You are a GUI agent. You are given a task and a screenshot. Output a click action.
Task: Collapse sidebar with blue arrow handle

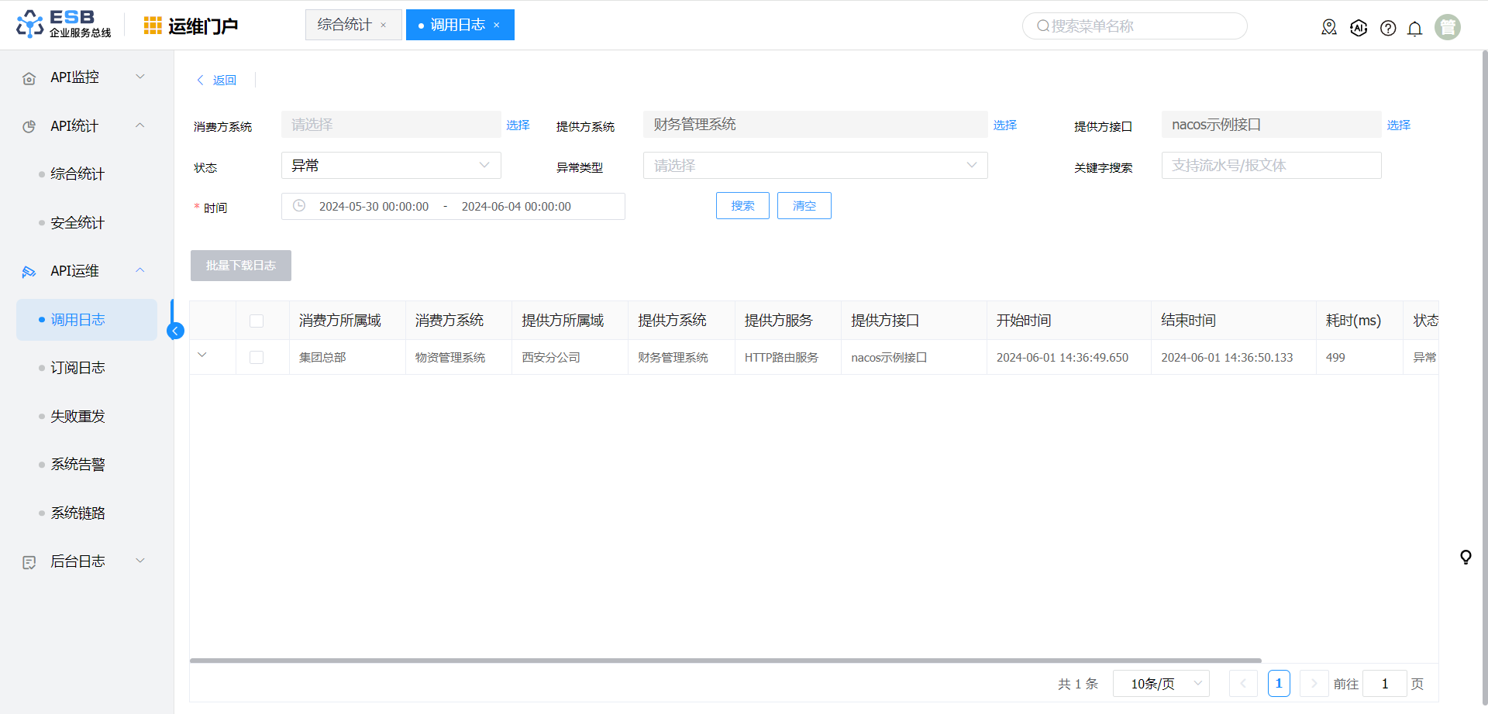tap(176, 331)
